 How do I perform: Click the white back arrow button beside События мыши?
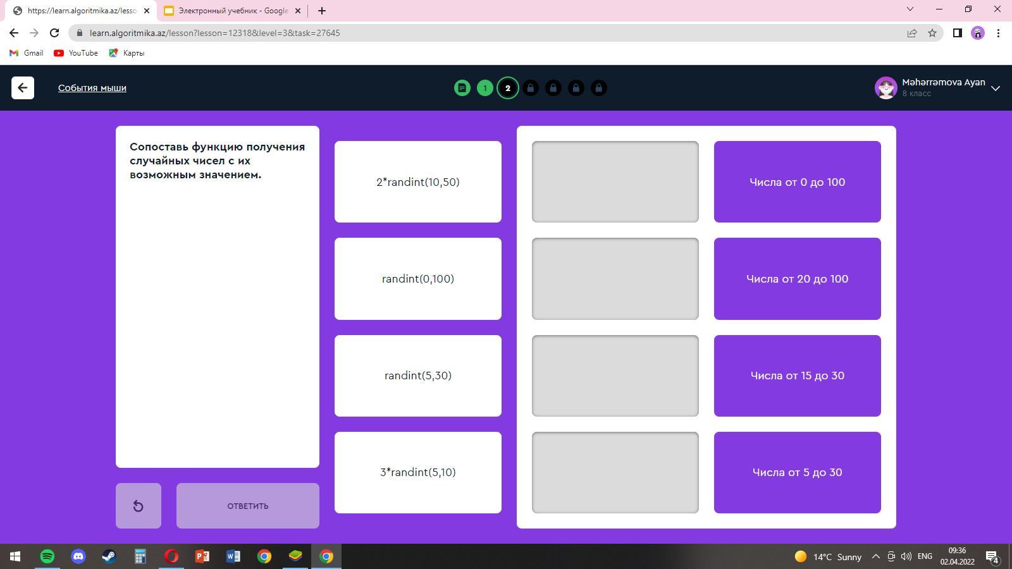(23, 88)
